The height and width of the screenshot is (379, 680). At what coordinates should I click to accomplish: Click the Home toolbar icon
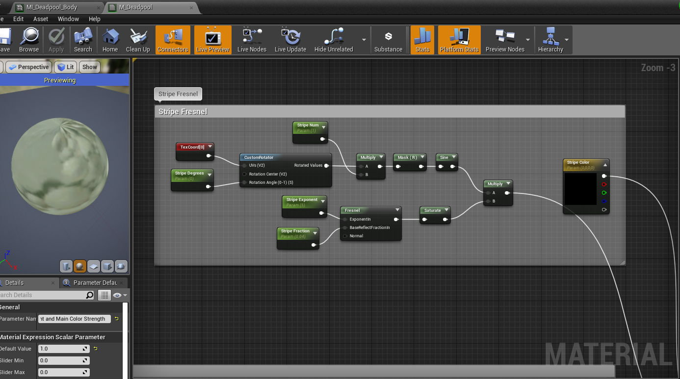[110, 40]
